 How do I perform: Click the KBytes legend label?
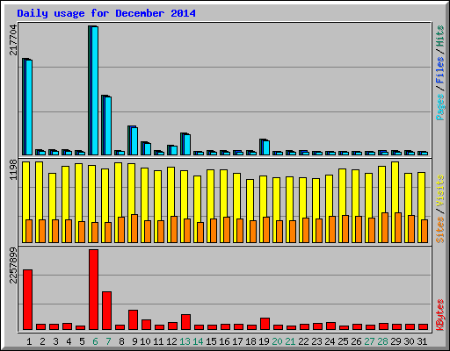click(439, 315)
